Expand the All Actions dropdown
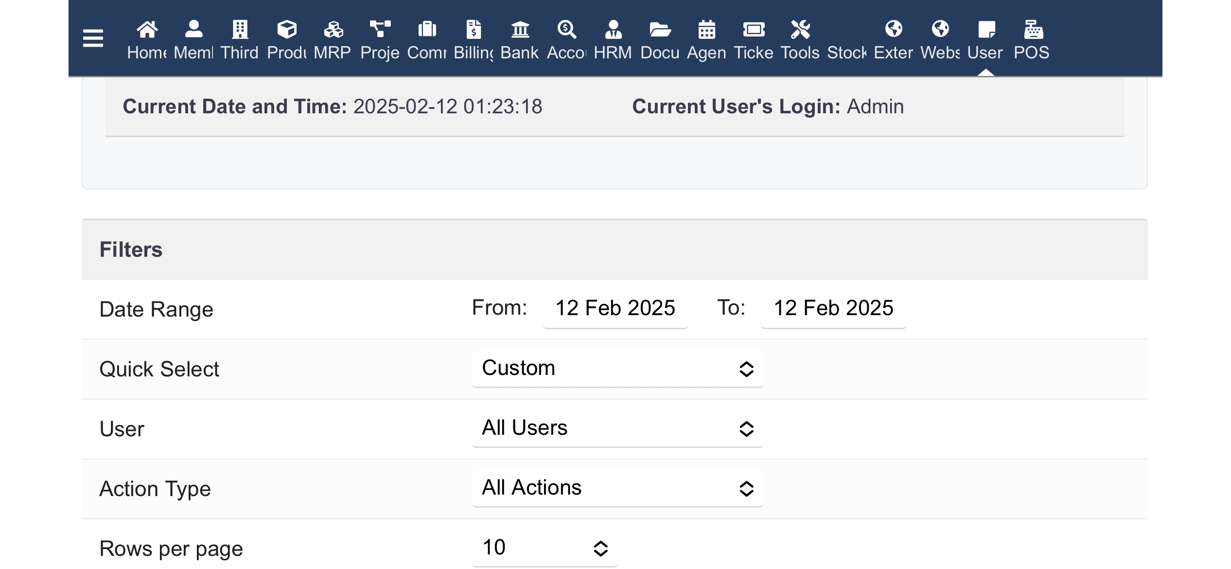 pos(617,488)
